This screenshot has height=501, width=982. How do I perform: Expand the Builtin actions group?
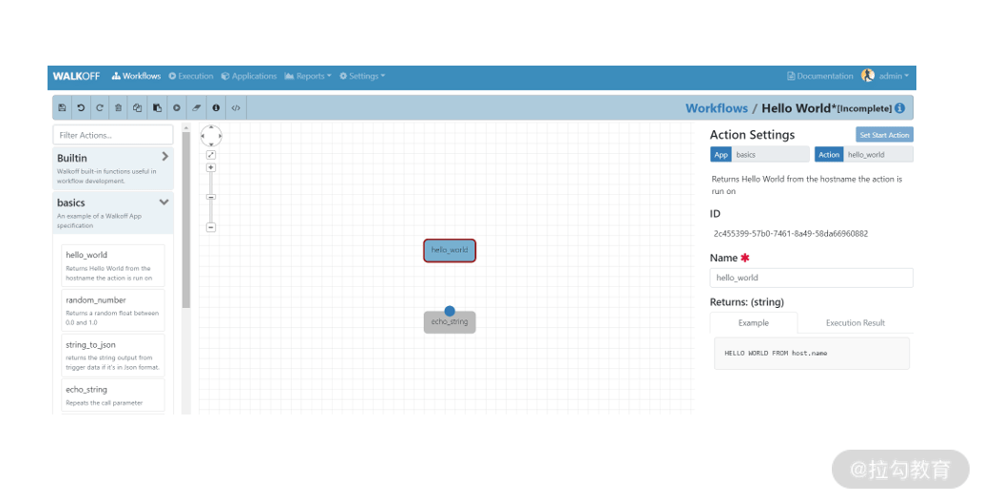pyautogui.click(x=164, y=157)
